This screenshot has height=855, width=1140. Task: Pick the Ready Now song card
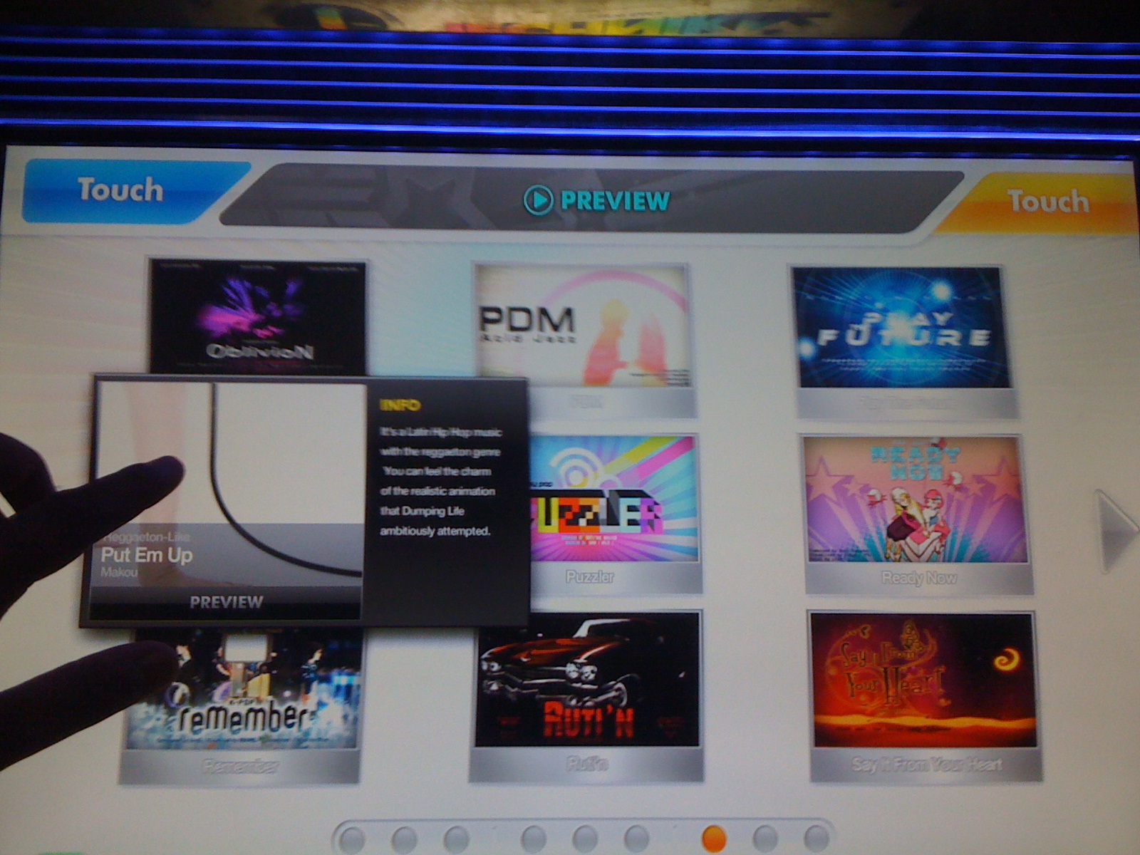(918, 514)
